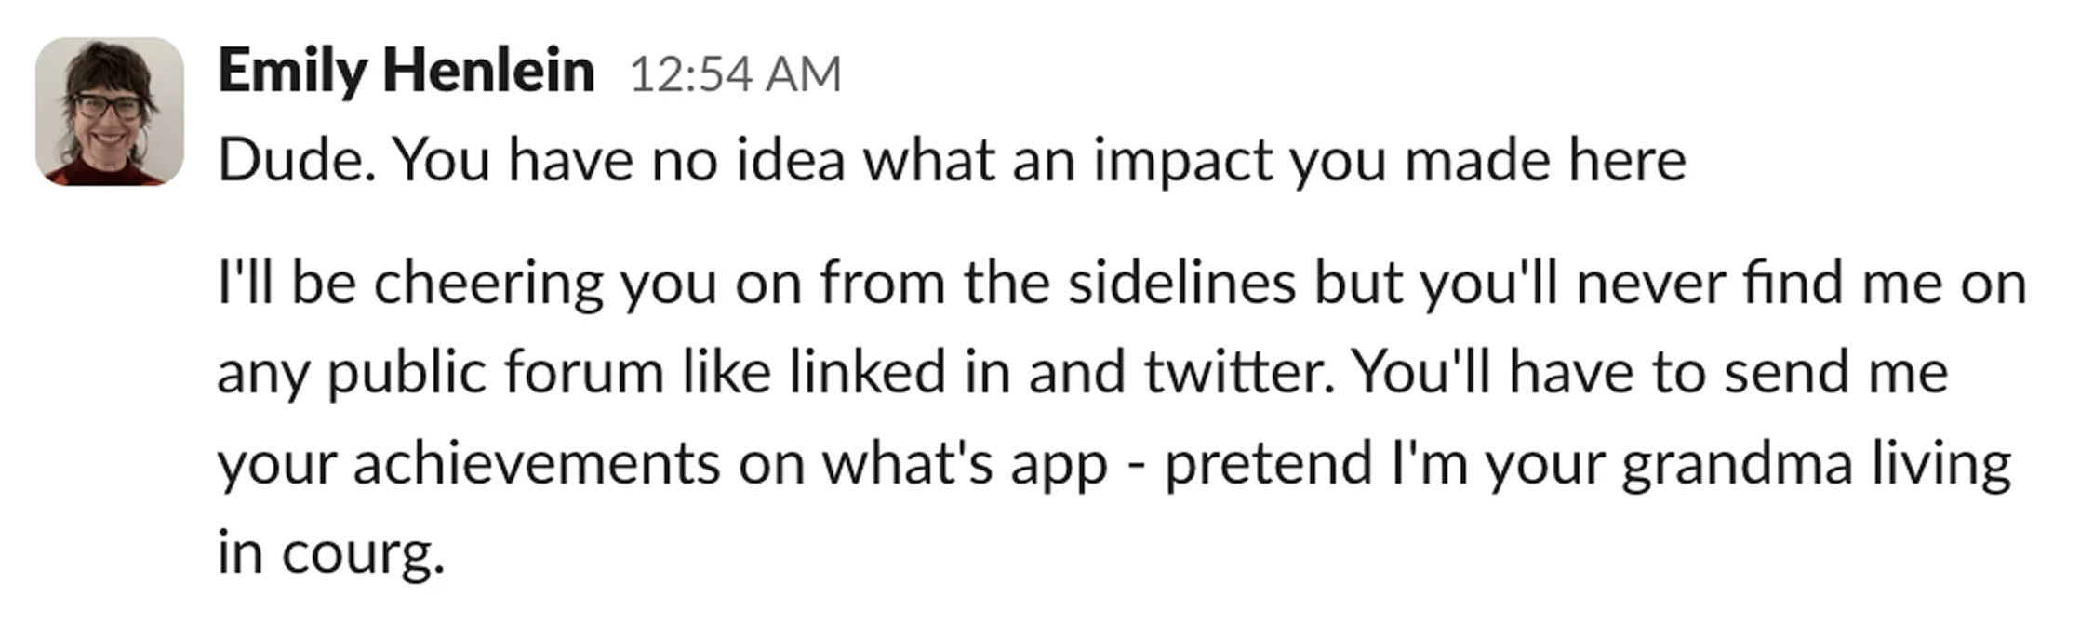Click the word "cheering" in the message

coord(488,284)
